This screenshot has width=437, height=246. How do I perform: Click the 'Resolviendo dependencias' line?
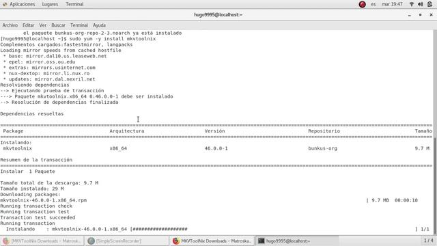(35, 85)
